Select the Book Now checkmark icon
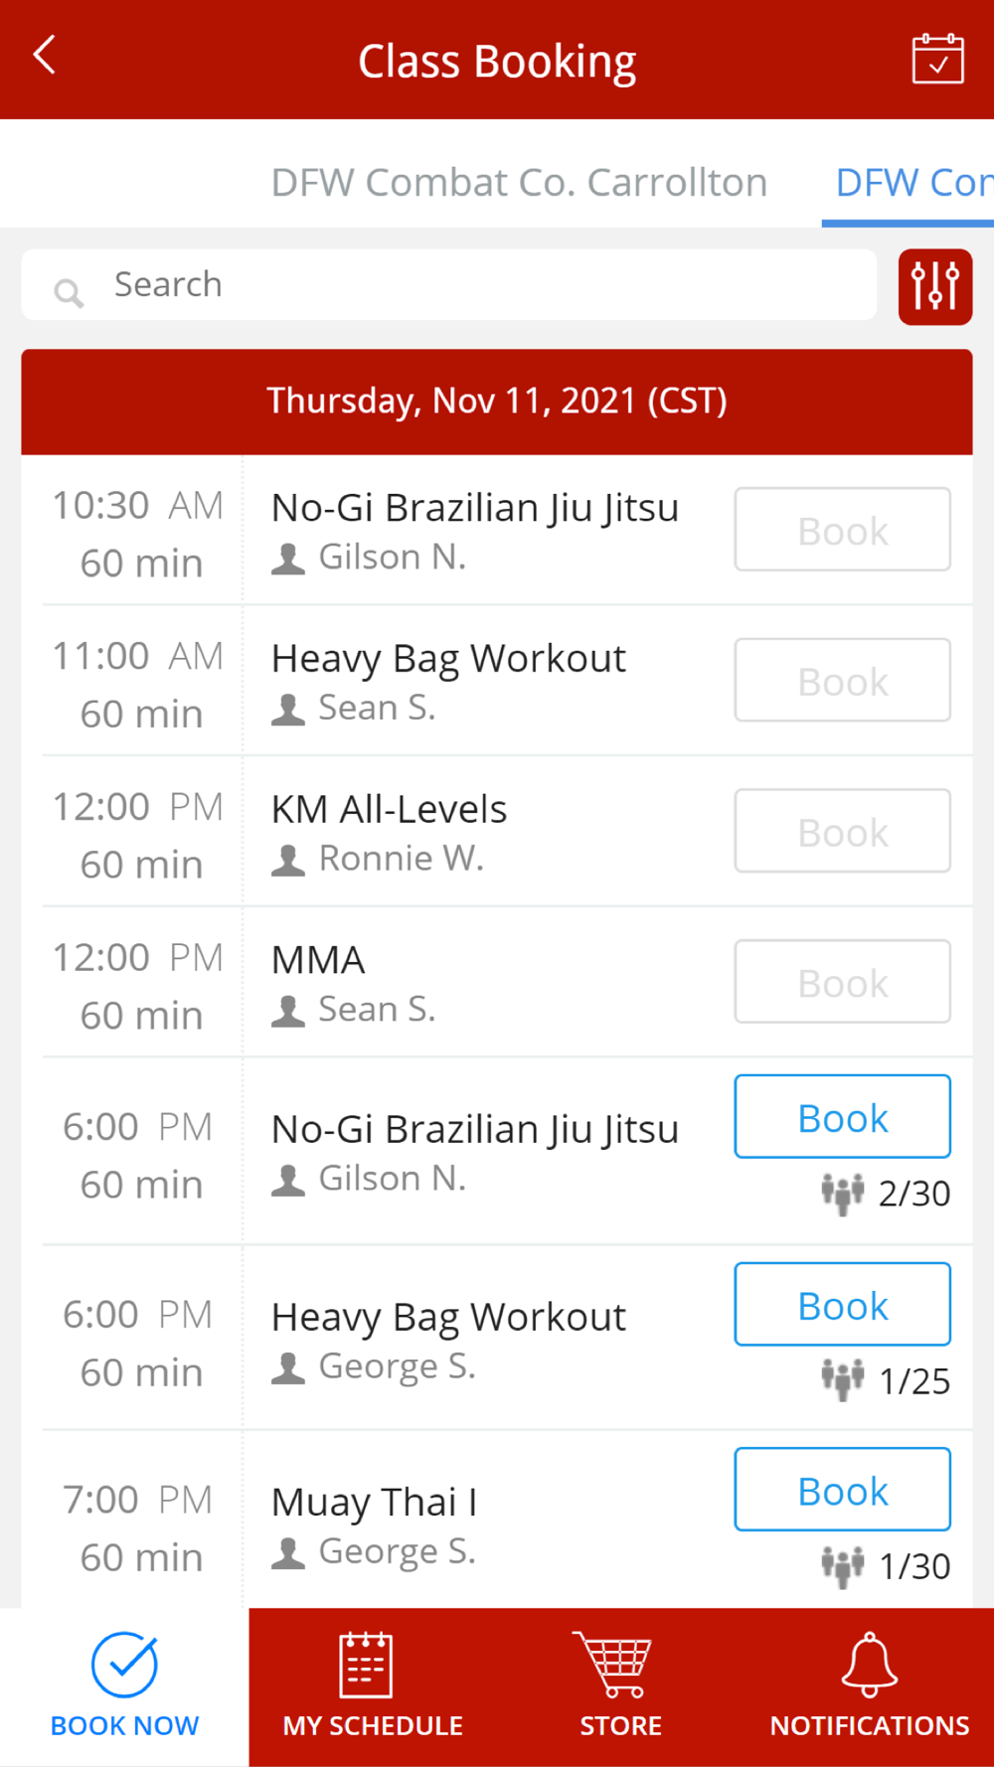994x1767 pixels. tap(124, 1665)
